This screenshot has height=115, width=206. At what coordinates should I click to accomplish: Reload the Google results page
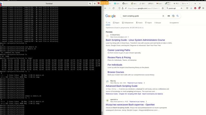pyautogui.click(x=114, y=8)
